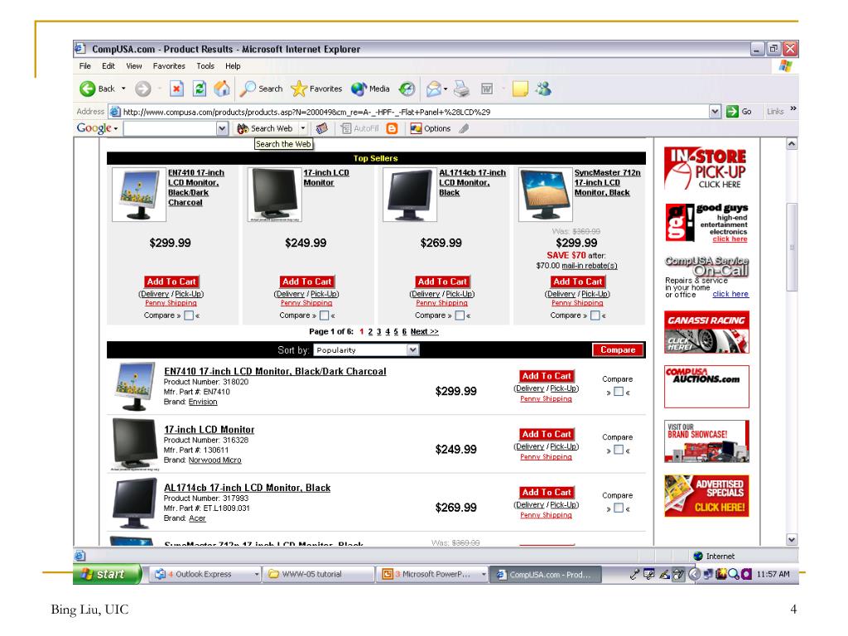Screen dimensions: 848x636
Task: Click Google toolbar Search Web button
Action: point(266,128)
